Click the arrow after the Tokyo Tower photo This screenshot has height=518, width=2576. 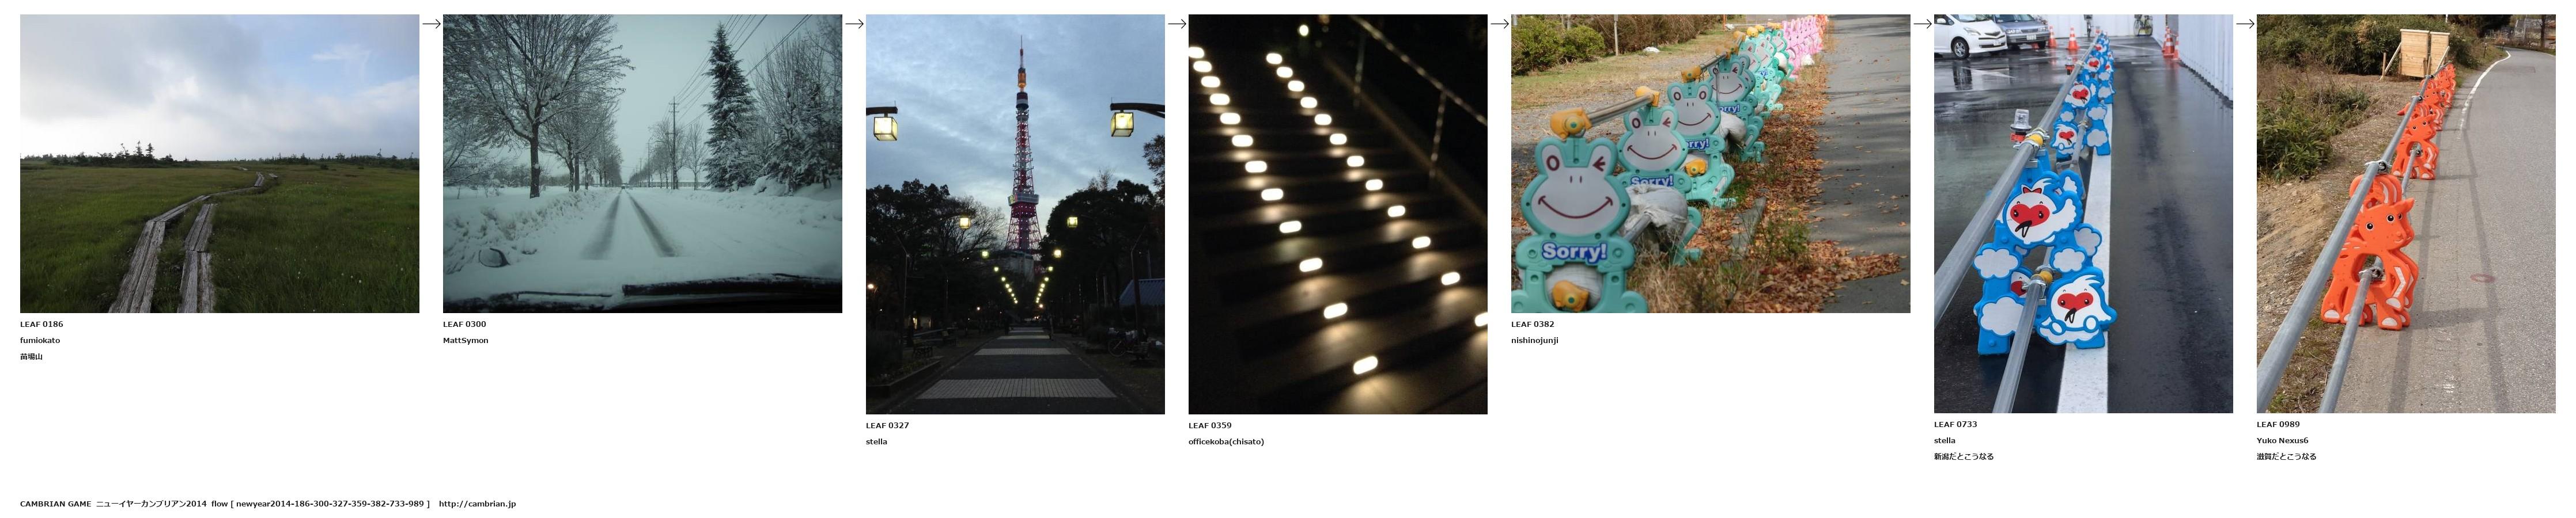(1177, 24)
